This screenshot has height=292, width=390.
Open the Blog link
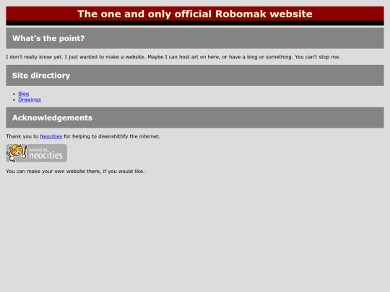click(x=24, y=94)
